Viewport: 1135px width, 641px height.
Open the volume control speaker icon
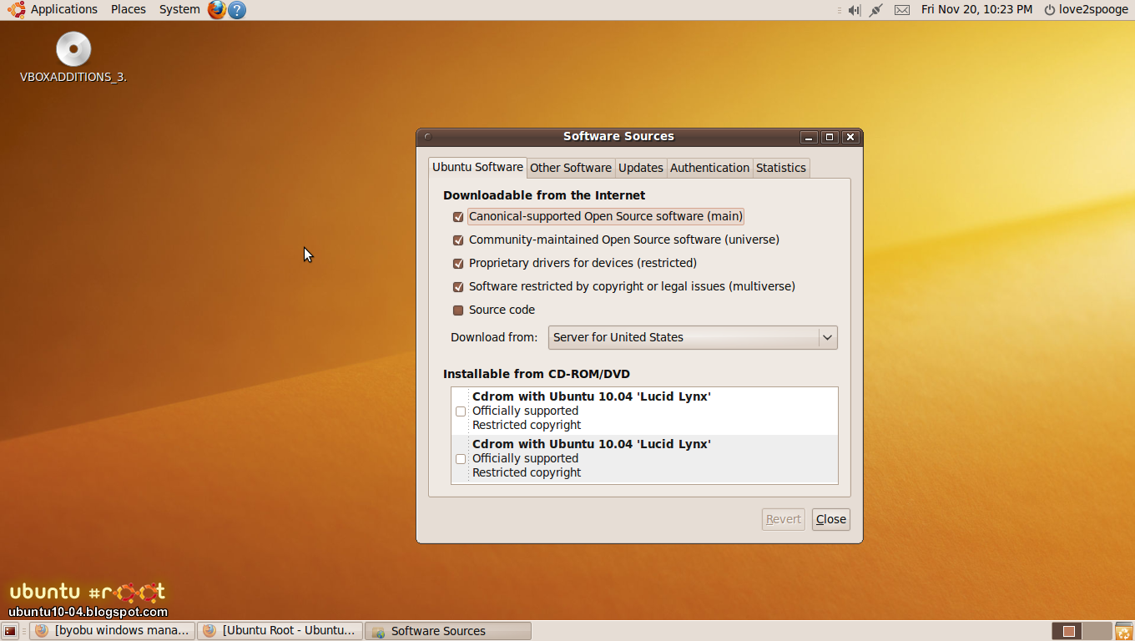click(854, 10)
